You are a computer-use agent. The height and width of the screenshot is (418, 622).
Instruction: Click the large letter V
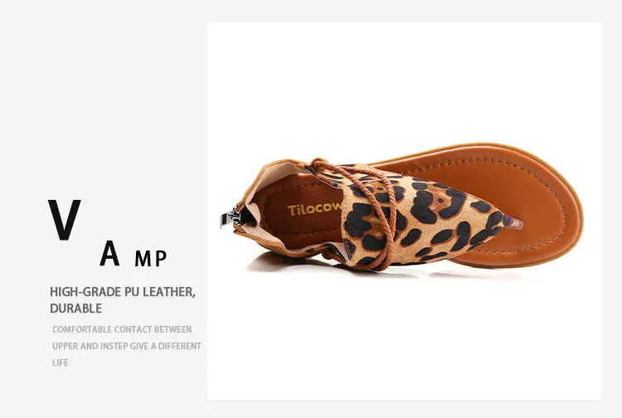pos(64,220)
